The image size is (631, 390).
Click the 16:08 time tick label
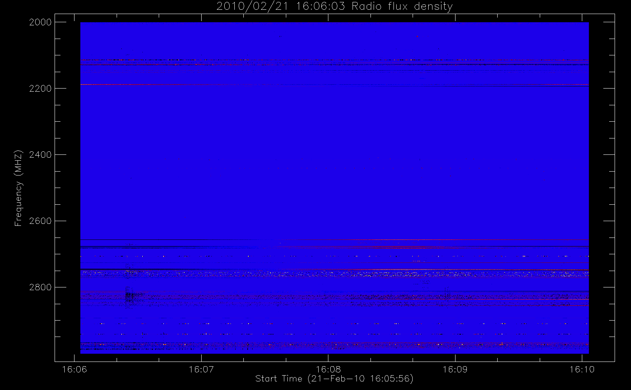[x=328, y=369]
